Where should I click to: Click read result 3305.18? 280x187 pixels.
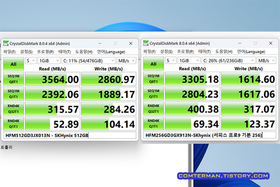pos(192,79)
